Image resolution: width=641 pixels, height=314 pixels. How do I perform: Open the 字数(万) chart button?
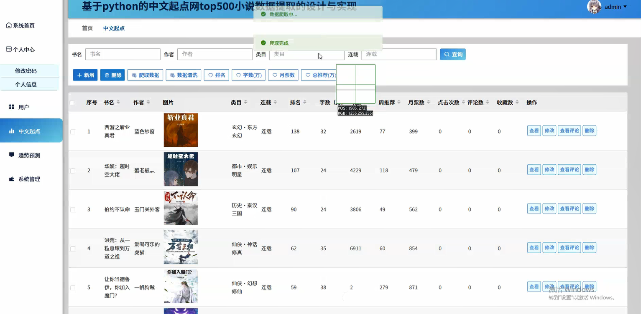(248, 75)
